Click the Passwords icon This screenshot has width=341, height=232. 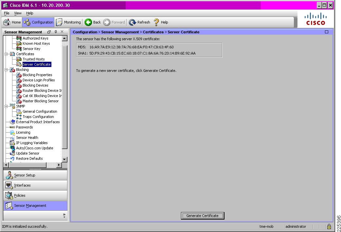coord(12,127)
